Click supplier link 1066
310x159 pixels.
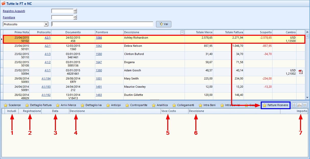tap(99, 38)
